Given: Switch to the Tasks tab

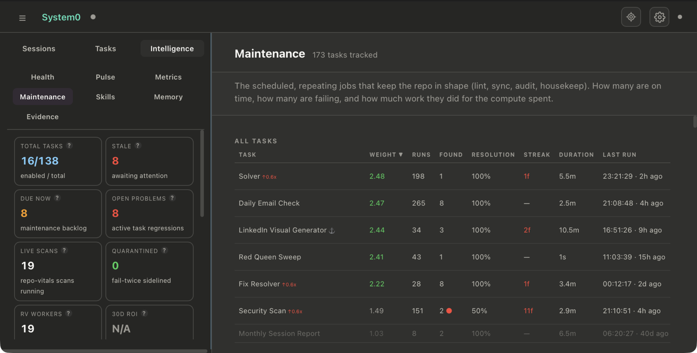Looking at the screenshot, I should pos(105,48).
